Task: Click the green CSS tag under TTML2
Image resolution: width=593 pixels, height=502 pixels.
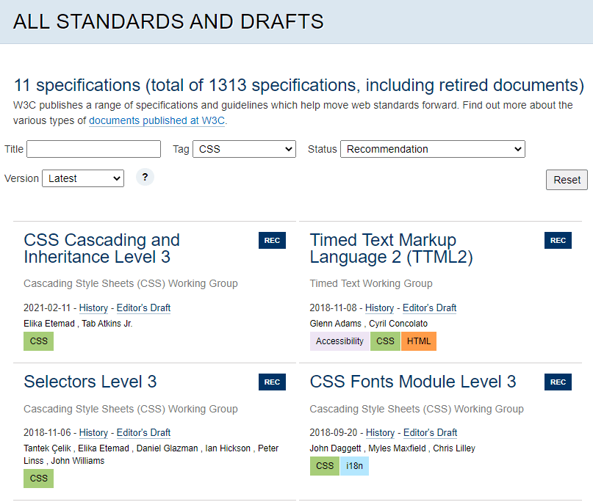Action: (385, 341)
